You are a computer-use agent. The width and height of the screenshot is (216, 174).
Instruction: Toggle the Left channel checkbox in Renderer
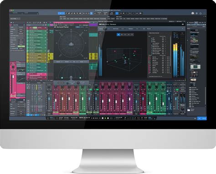[151, 38]
